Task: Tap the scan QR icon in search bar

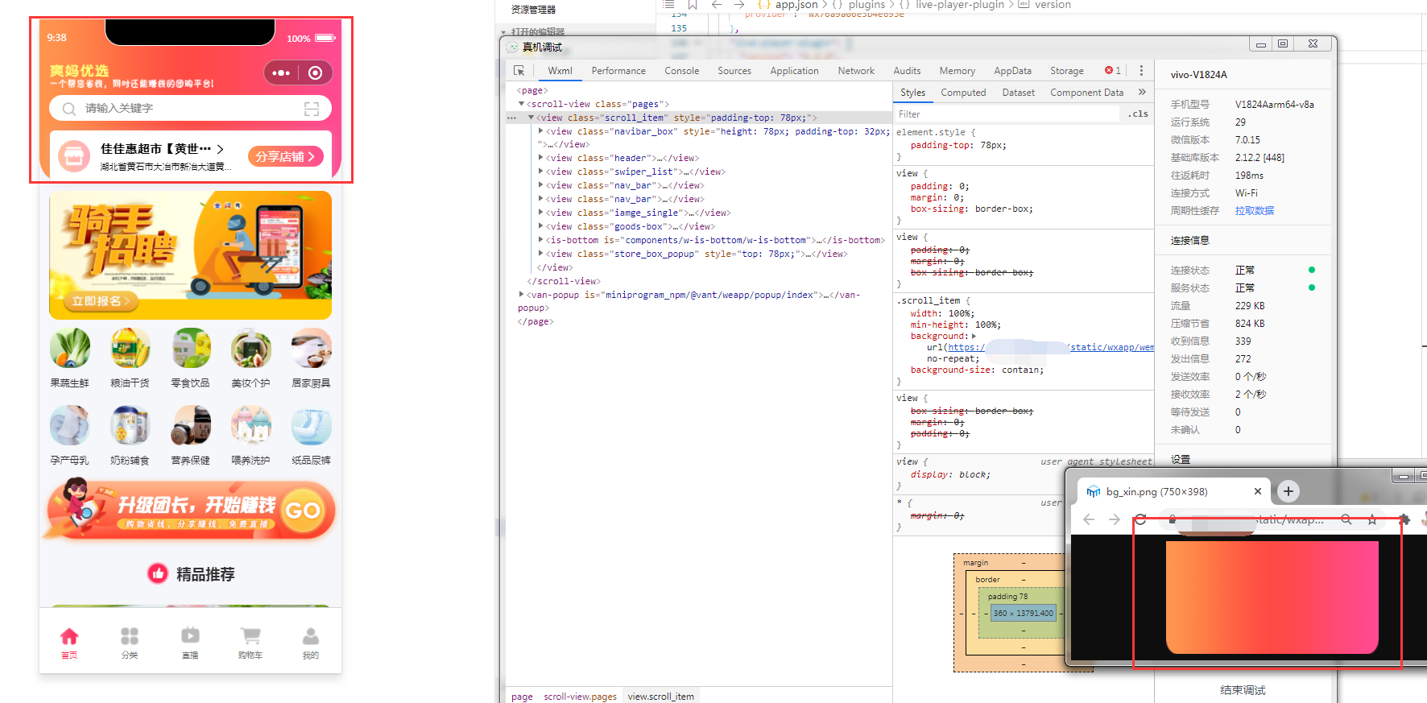Action: (x=312, y=109)
